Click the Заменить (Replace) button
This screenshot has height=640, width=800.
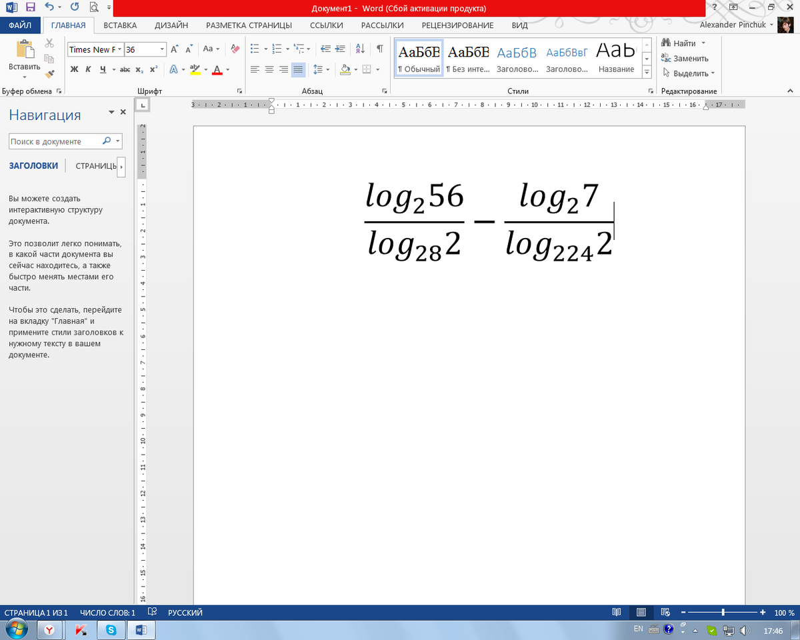tap(685, 59)
